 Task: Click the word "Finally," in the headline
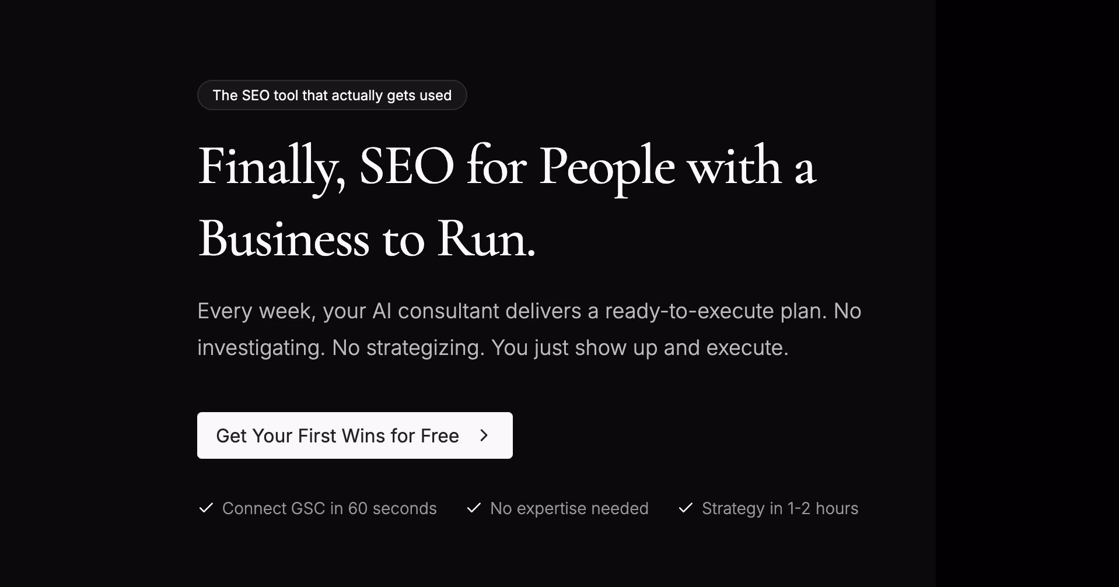click(x=271, y=167)
